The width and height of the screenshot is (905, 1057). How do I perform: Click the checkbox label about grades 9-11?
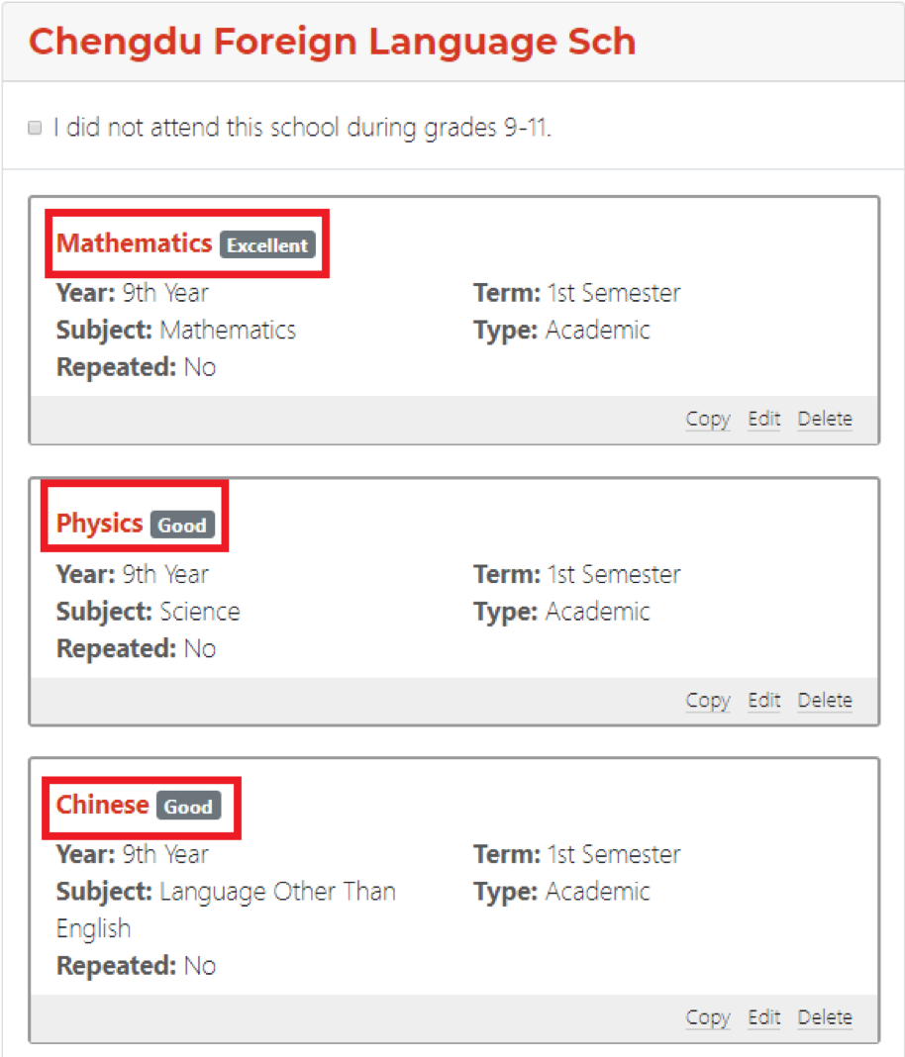302,128
